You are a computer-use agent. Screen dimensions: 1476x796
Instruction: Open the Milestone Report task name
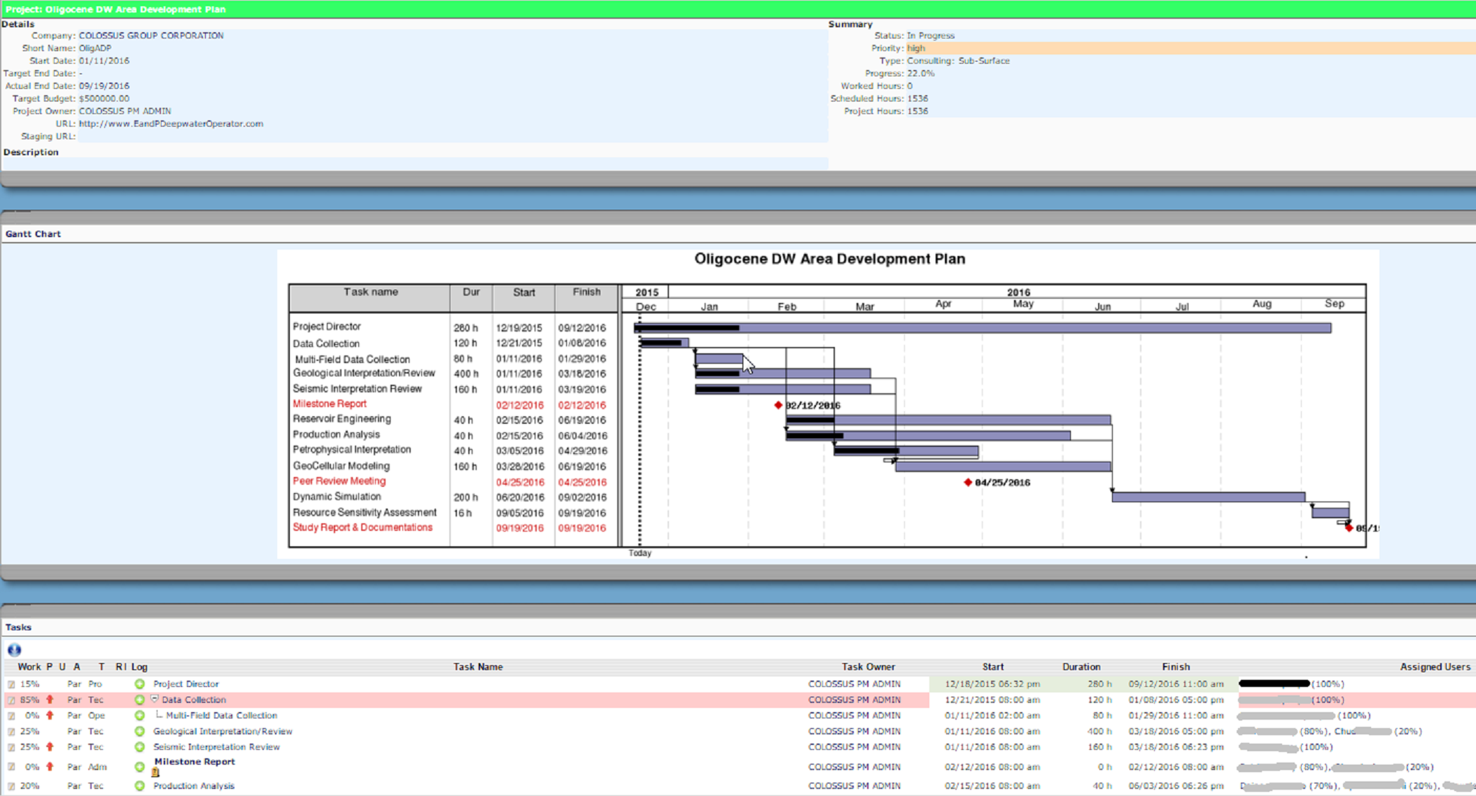pos(194,762)
